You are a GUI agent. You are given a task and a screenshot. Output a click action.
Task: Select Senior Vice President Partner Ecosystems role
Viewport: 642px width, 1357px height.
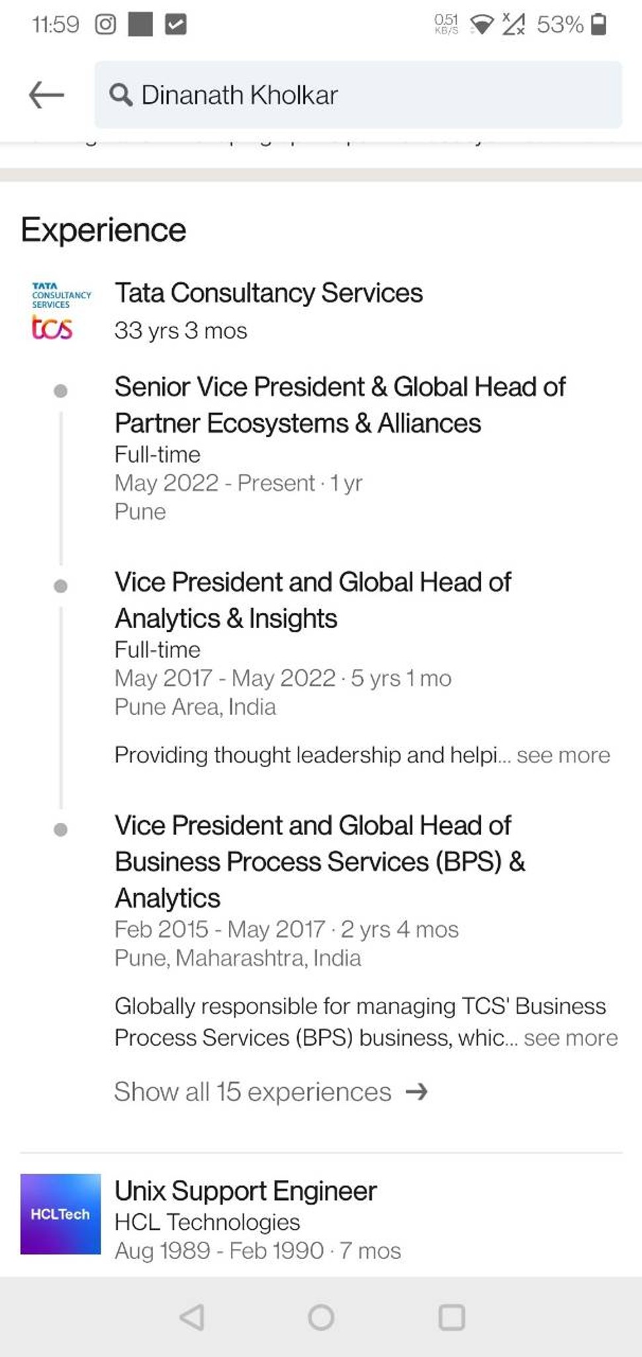click(x=340, y=405)
